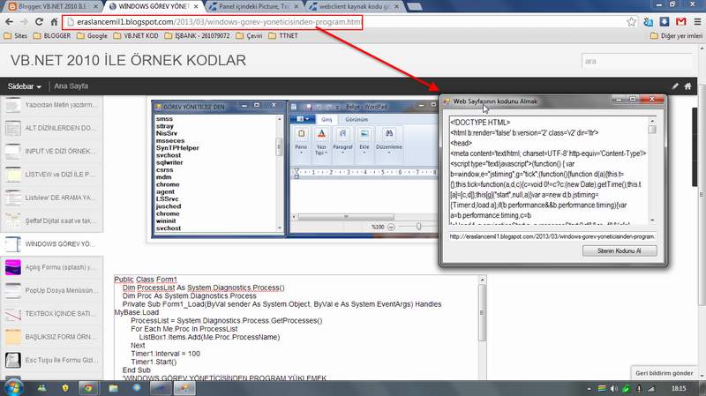
Task: Bookmark this page with the star icon
Action: tap(631, 21)
